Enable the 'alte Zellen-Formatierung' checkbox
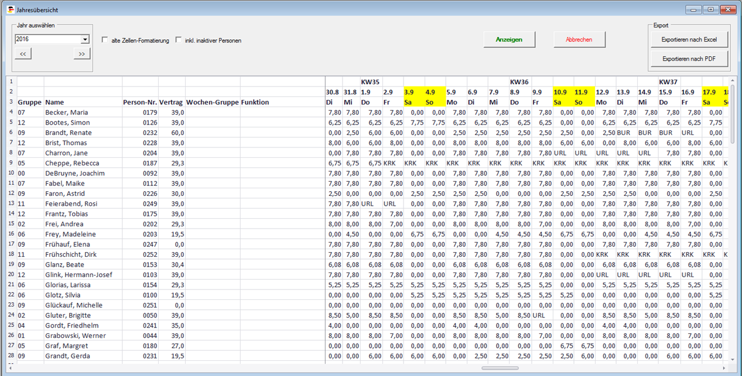The image size is (742, 376). (105, 40)
